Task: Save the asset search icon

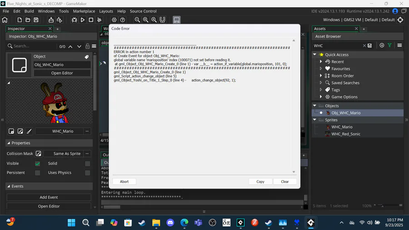Action: (x=369, y=45)
